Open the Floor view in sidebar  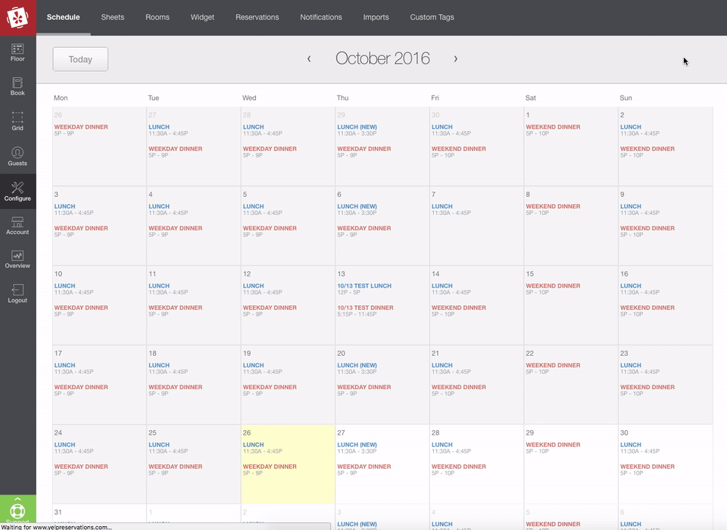(x=17, y=52)
